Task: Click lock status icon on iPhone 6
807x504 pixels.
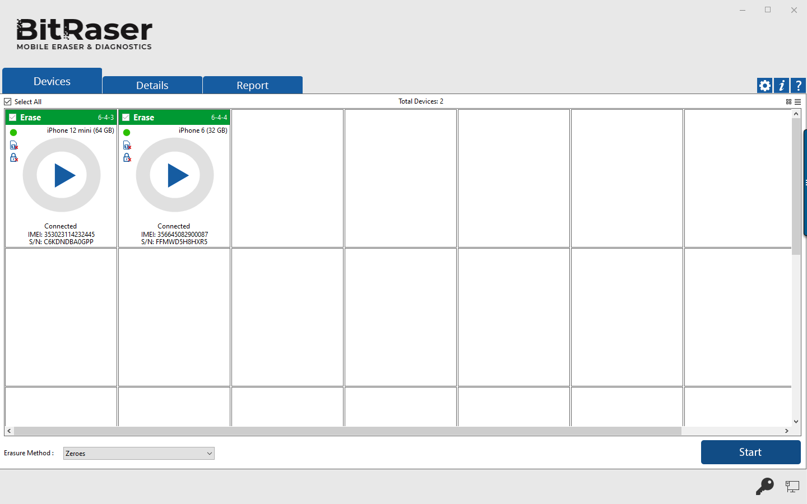Action: coord(127,157)
